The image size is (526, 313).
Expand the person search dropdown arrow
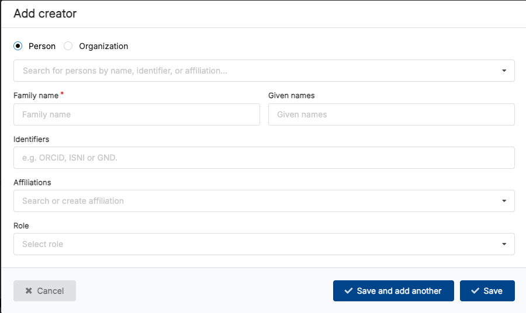point(504,71)
